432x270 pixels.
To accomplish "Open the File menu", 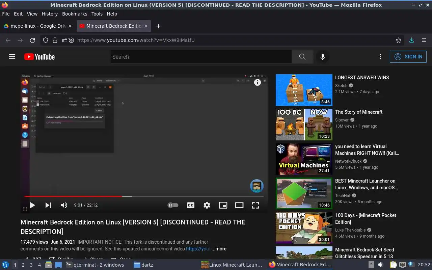I will [x=6, y=14].
